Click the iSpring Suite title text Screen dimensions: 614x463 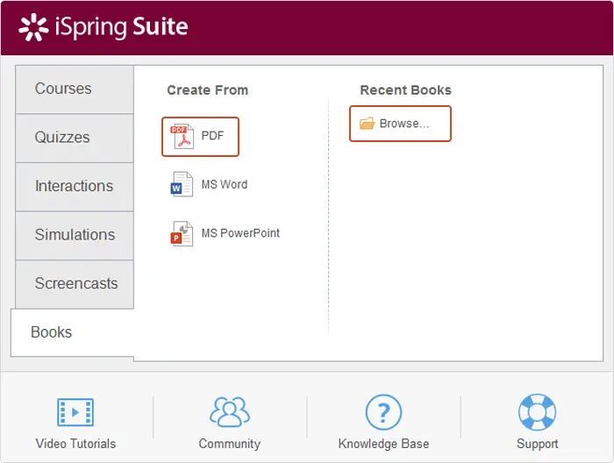121,27
